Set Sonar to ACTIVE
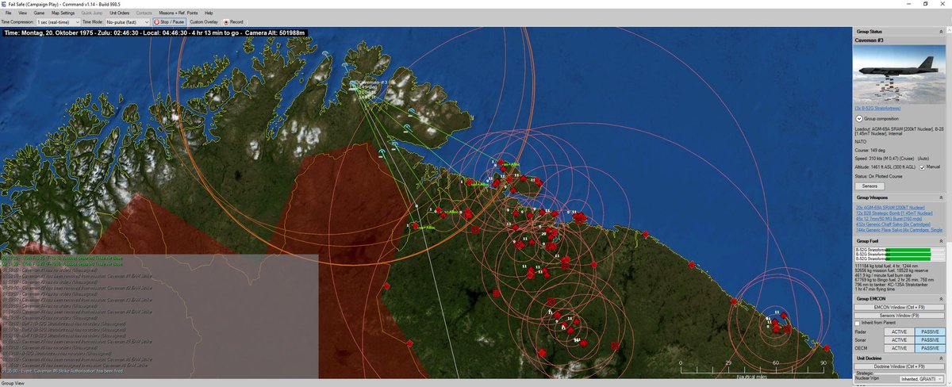Screen dimensions: 952x387 900,340
